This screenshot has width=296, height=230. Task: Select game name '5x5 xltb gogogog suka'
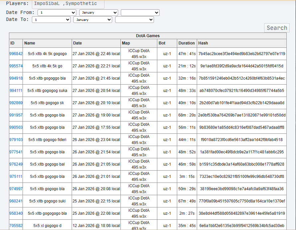(47, 91)
